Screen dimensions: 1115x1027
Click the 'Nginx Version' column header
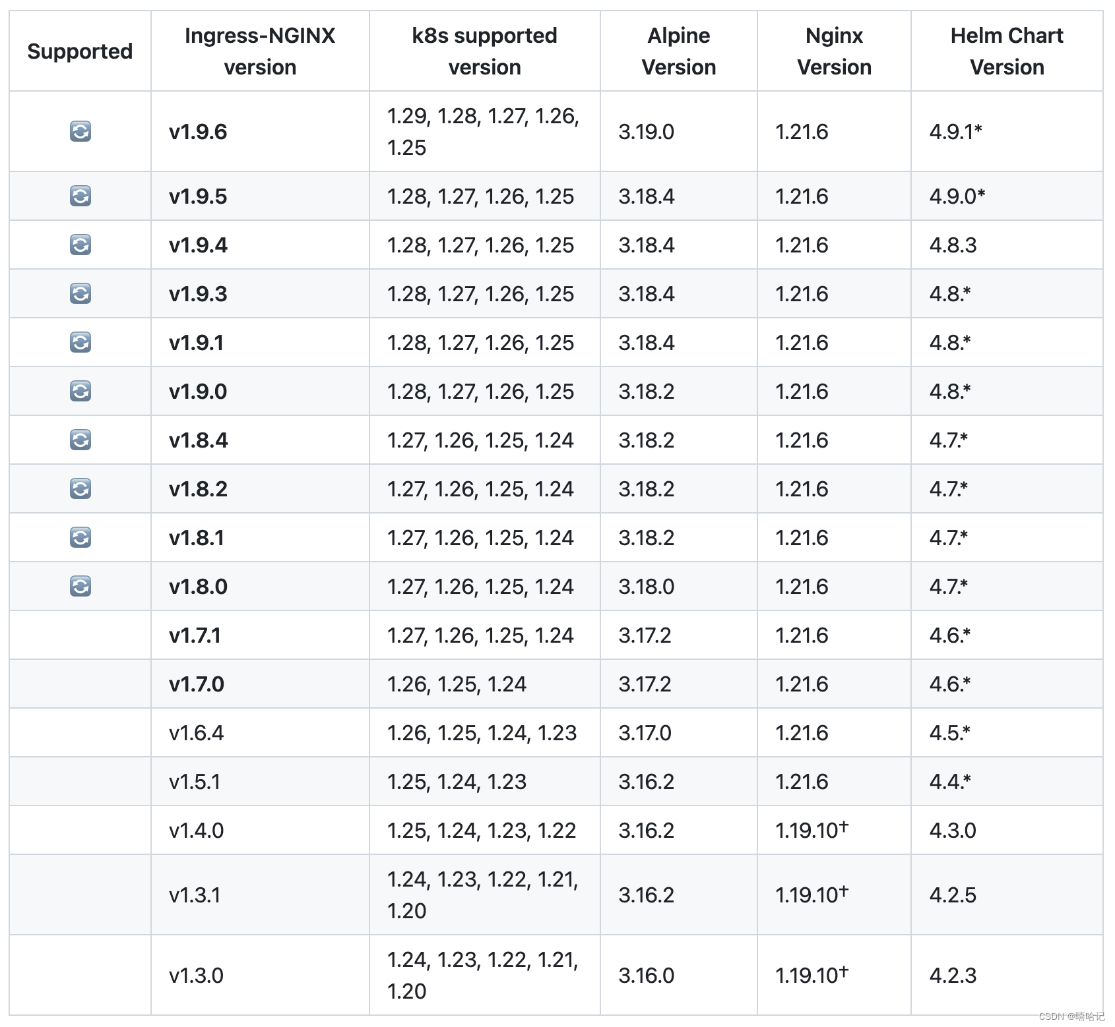(x=834, y=51)
